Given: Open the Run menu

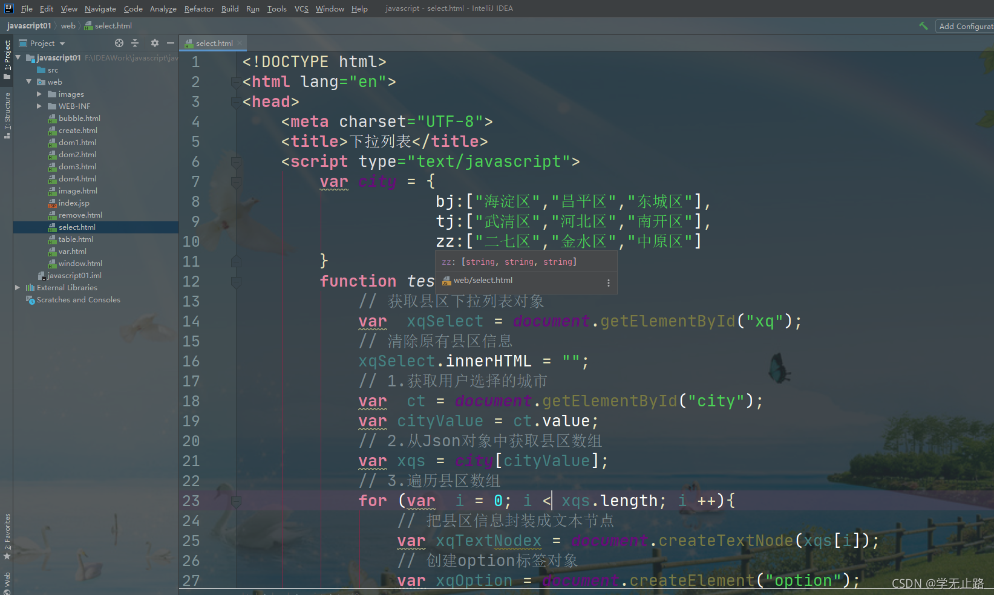Looking at the screenshot, I should click(x=253, y=8).
